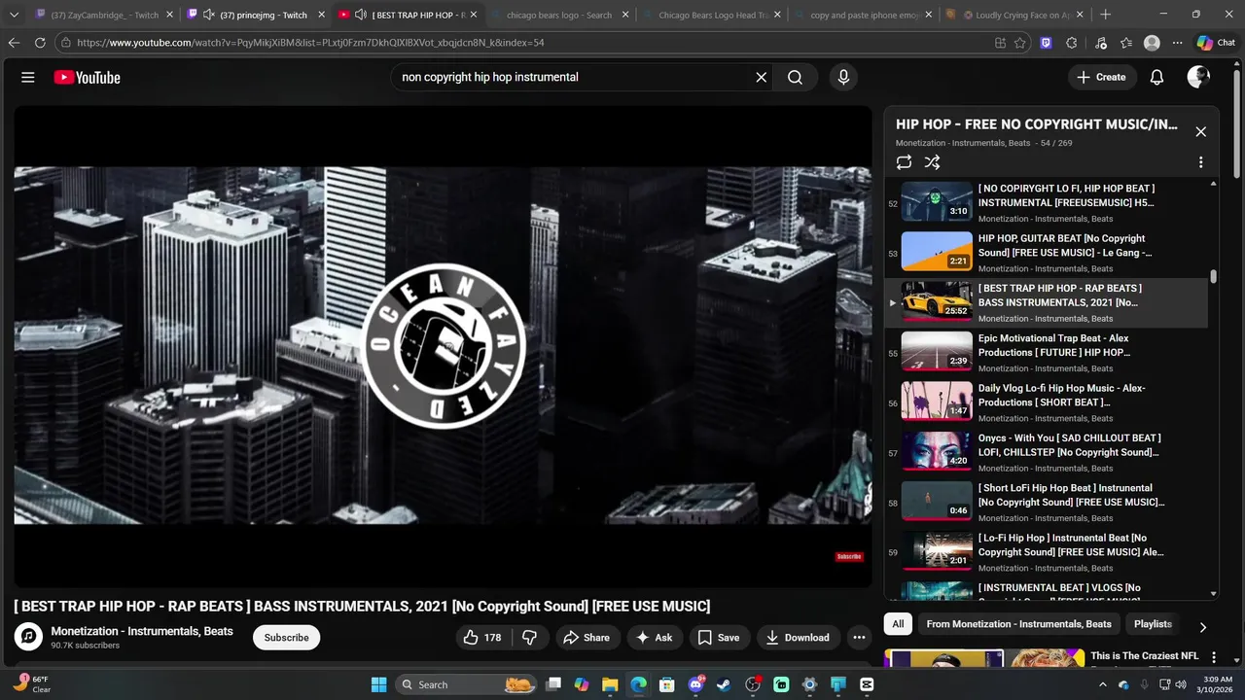1245x700 pixels.
Task: Click the playlist panel scrollbar thumb
Action: [1213, 277]
